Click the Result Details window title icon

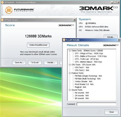[64, 40]
